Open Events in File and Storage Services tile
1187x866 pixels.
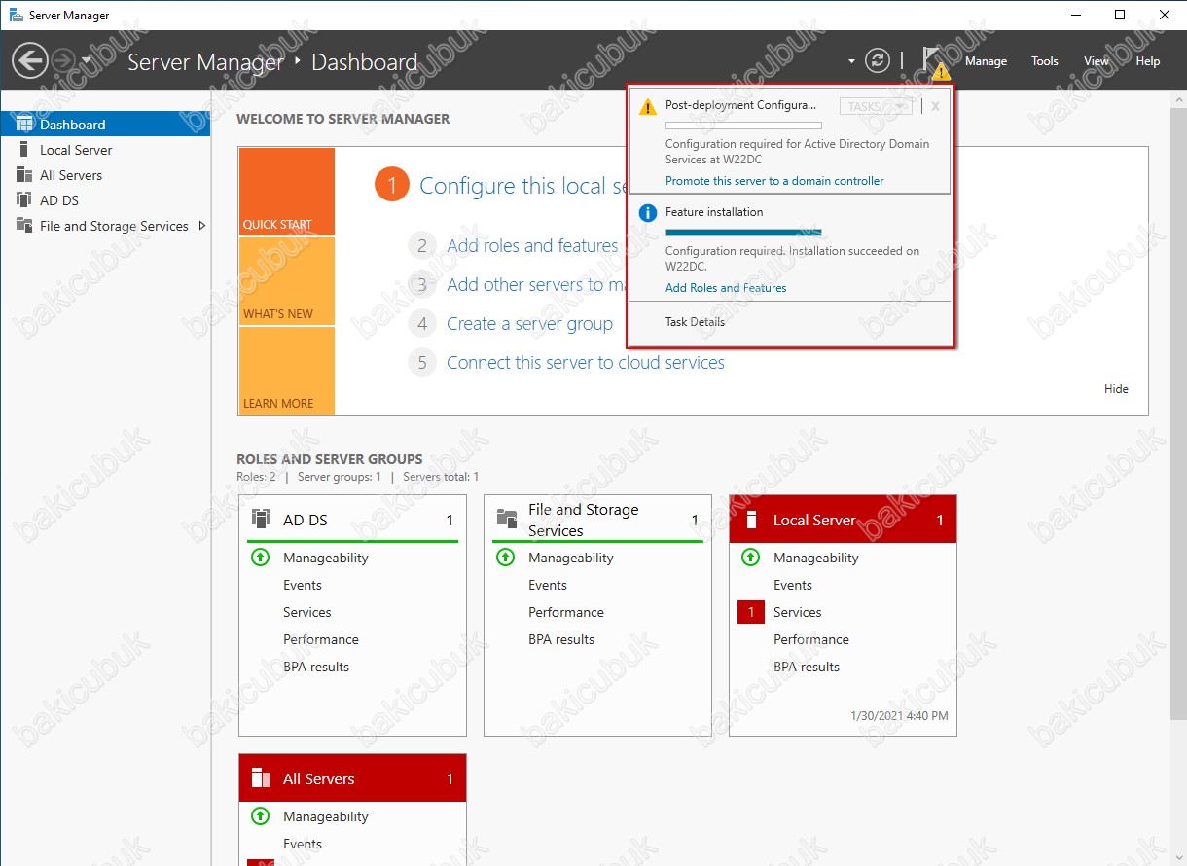point(548,585)
